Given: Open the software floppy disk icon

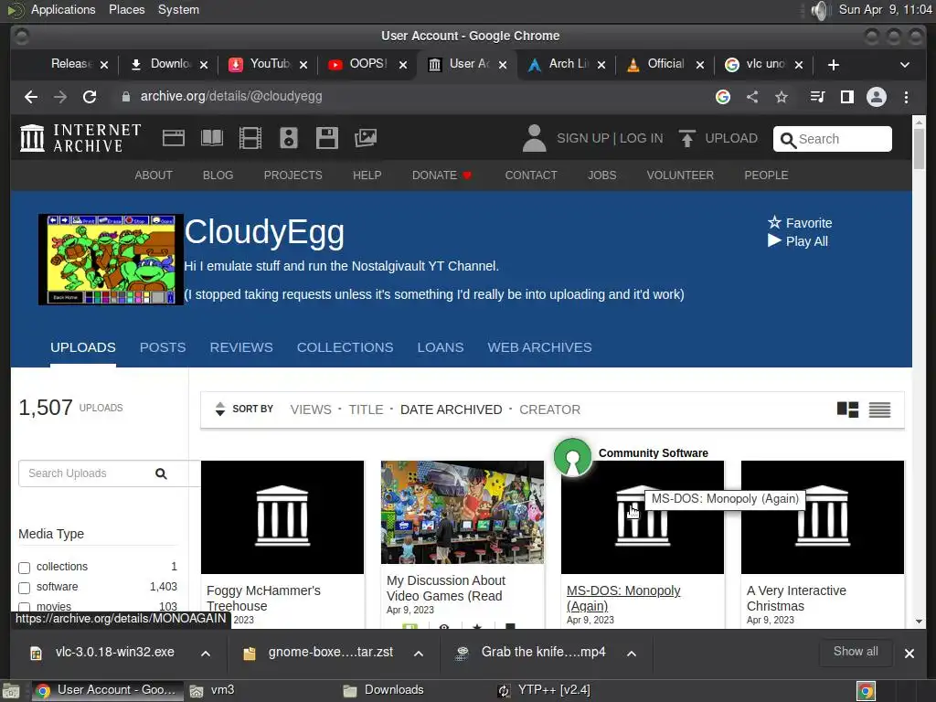Looking at the screenshot, I should click(327, 139).
